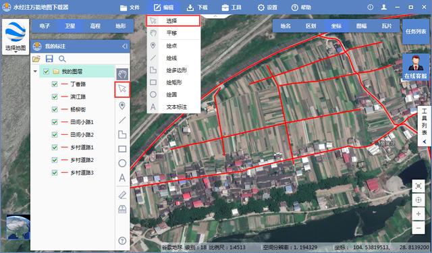
Task: Open 在线客服 online customer service
Action: pos(416,67)
